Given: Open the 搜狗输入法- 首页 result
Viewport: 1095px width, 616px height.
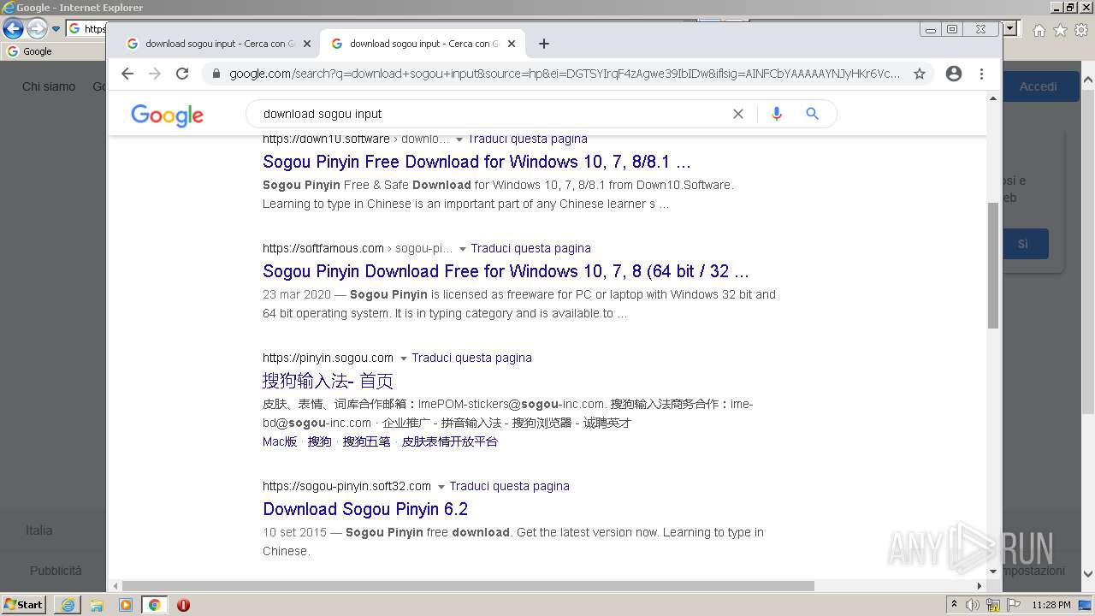Looking at the screenshot, I should (328, 381).
